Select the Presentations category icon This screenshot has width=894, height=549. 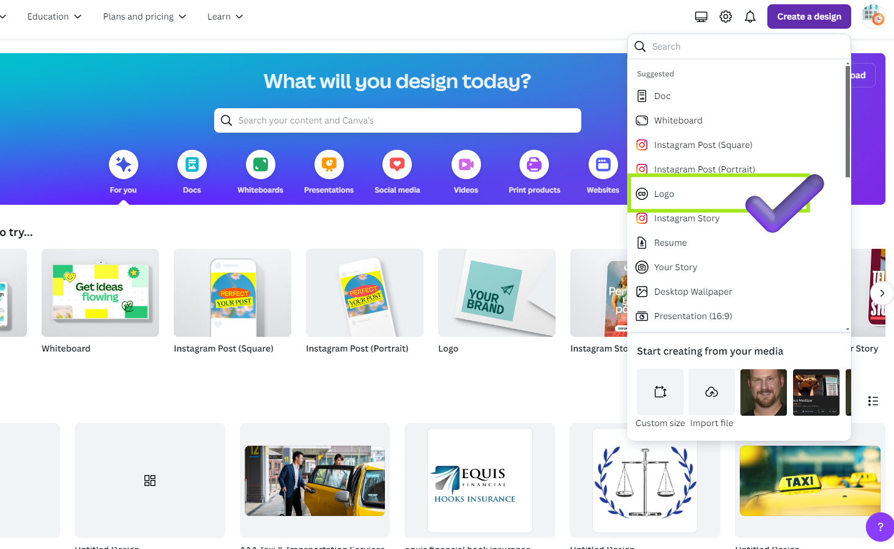329,164
